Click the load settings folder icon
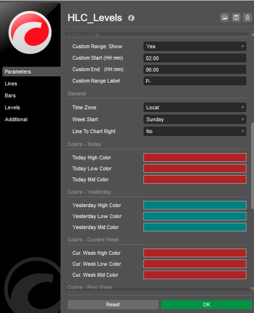This screenshot has width=254, height=313. 225,17
